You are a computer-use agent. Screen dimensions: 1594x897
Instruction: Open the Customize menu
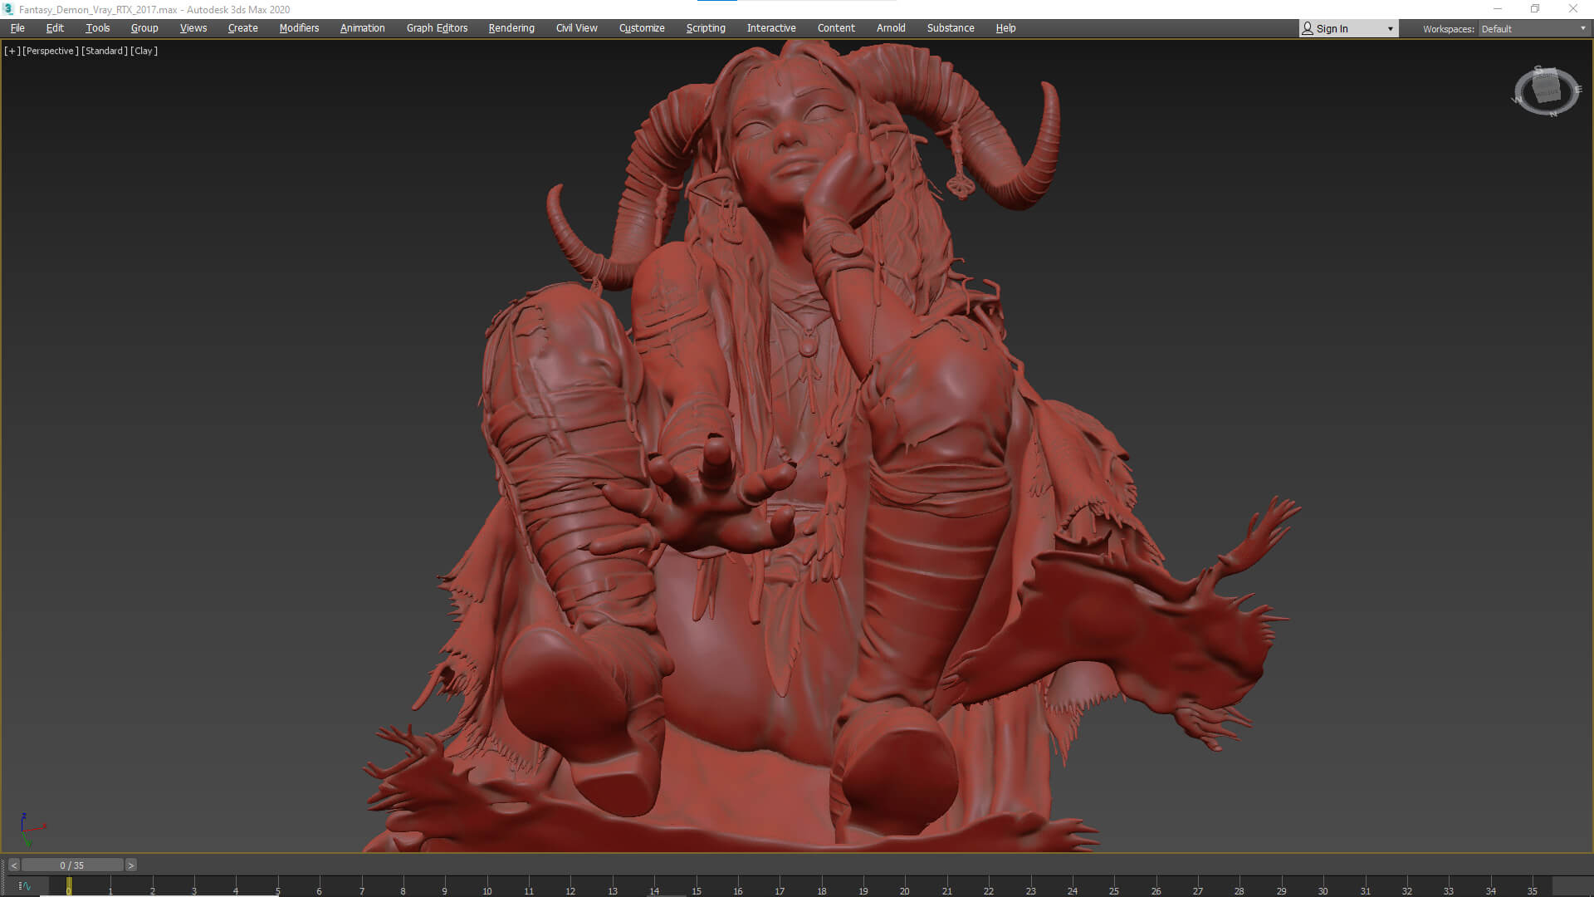[642, 28]
